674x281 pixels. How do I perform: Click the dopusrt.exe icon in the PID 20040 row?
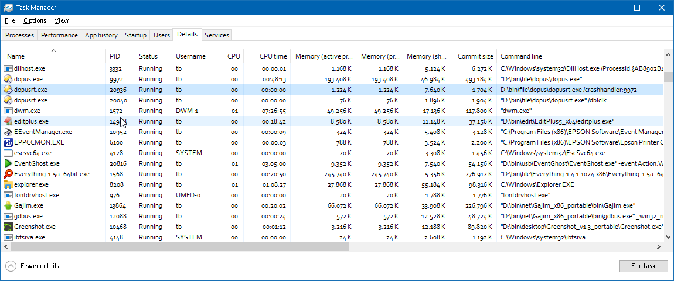(x=8, y=100)
